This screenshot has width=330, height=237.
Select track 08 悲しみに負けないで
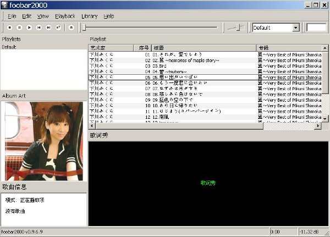pos(205,94)
